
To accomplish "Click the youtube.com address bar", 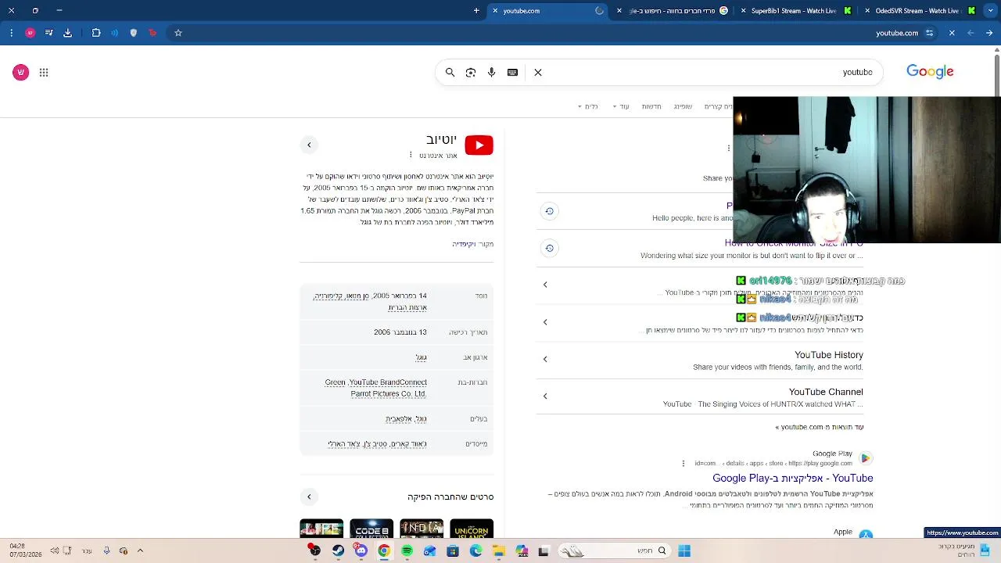I will click(897, 33).
